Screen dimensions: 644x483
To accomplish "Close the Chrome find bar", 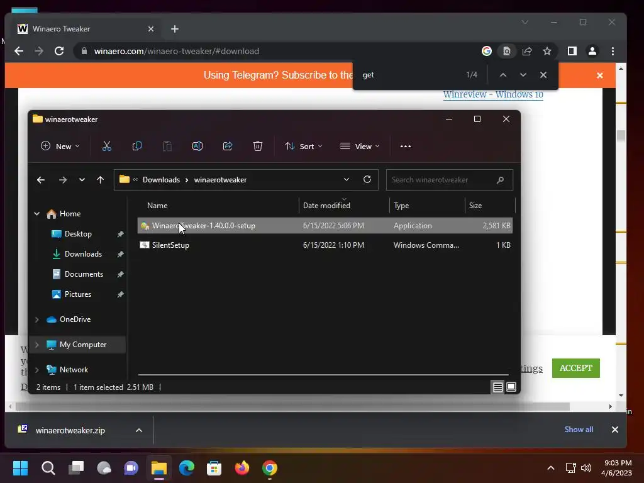I will coord(543,75).
